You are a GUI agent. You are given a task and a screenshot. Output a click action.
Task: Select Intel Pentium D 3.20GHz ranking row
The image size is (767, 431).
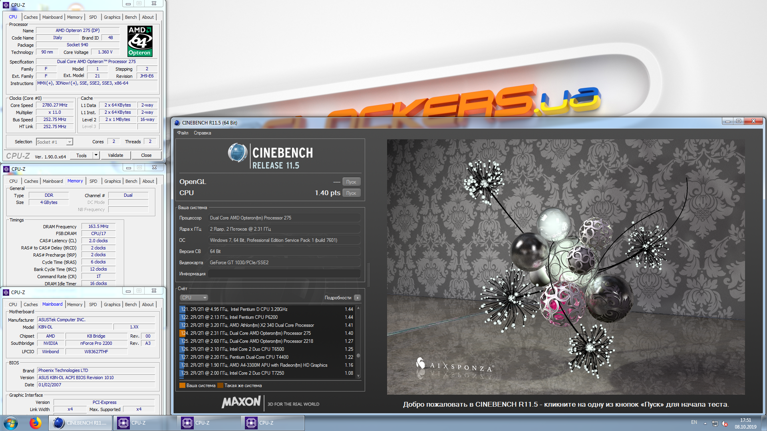coord(267,309)
